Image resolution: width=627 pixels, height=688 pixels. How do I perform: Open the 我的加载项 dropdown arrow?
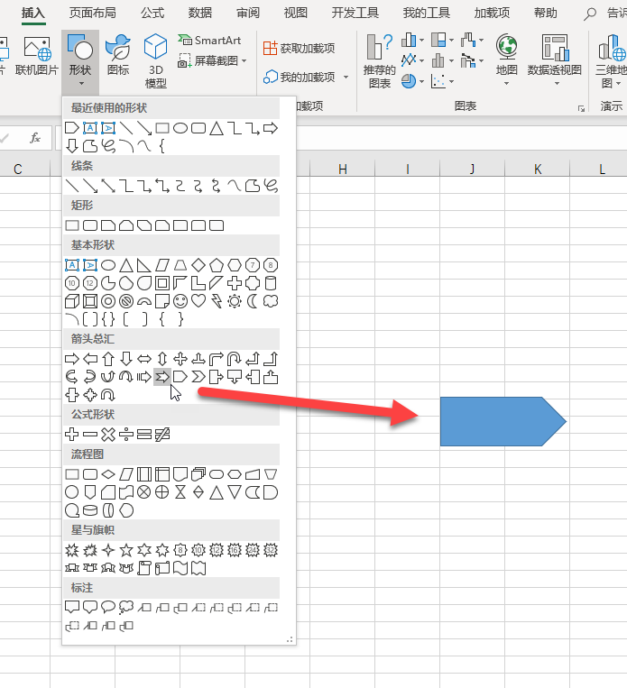(346, 78)
